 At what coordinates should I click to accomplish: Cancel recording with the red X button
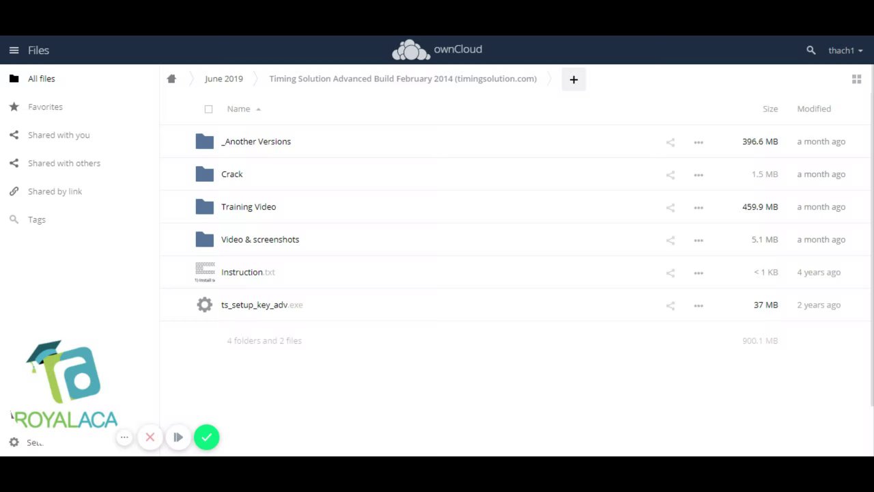[x=150, y=437]
